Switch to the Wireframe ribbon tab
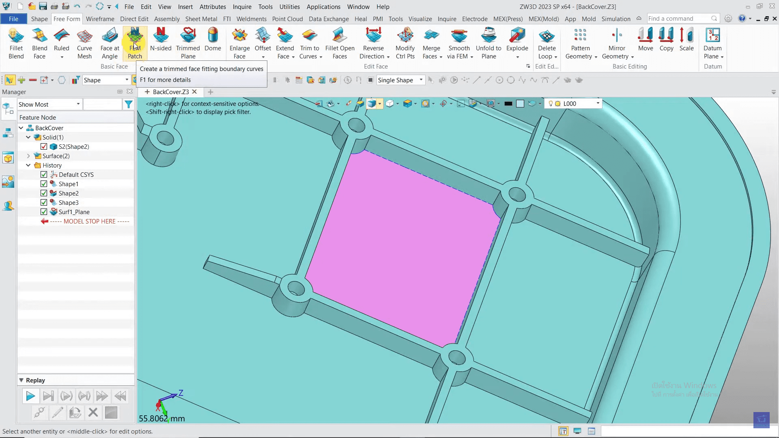 [100, 19]
